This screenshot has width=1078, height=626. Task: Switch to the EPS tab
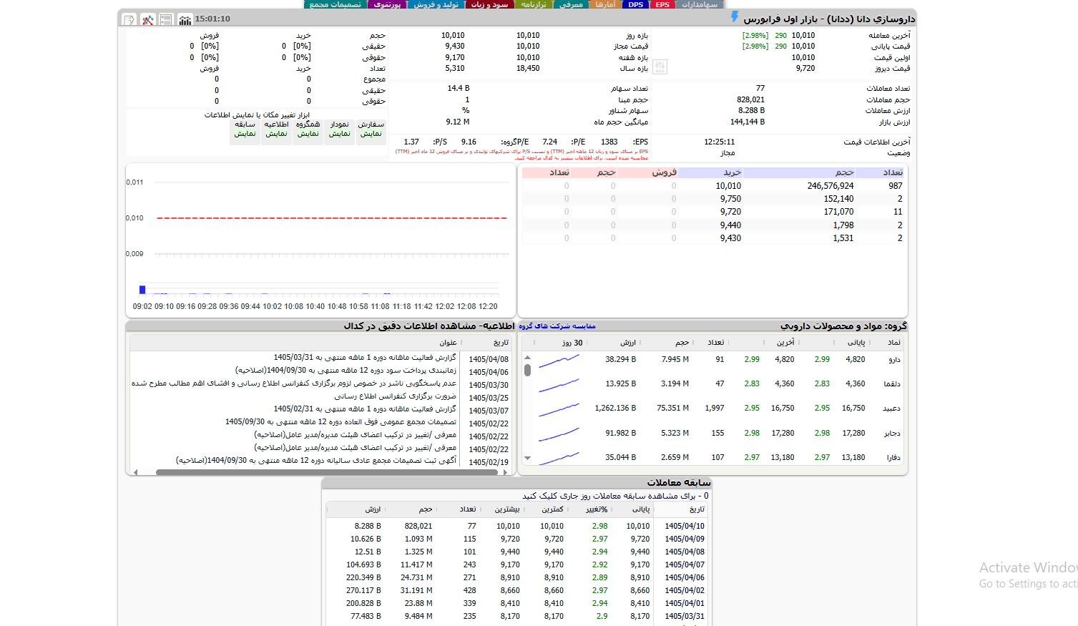(662, 4)
